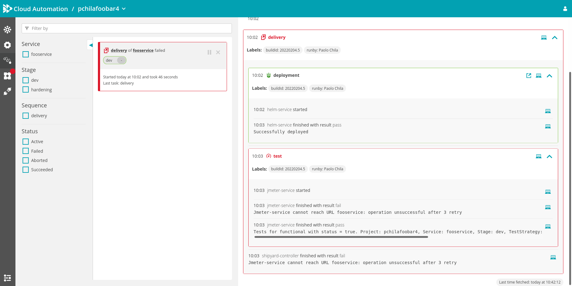Open the sequences sidebar icon
Viewport: 572px width, 286px height.
(7, 60)
